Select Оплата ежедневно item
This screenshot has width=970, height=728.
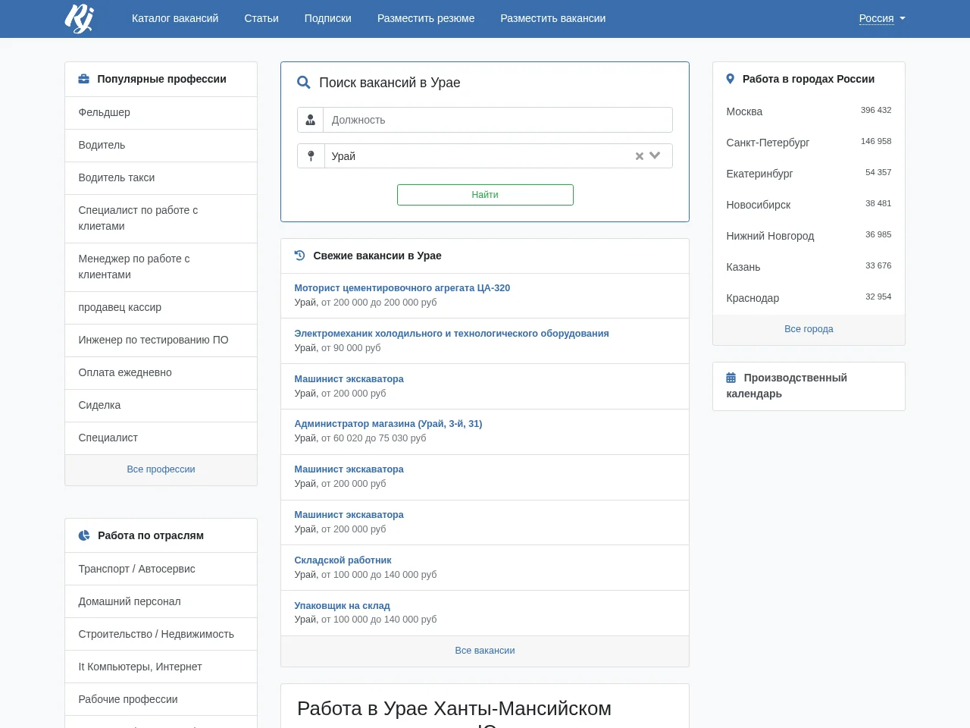[x=161, y=372]
